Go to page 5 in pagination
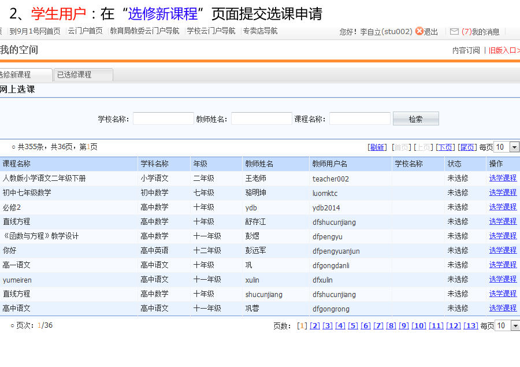The width and height of the screenshot is (520, 367). tap(353, 325)
